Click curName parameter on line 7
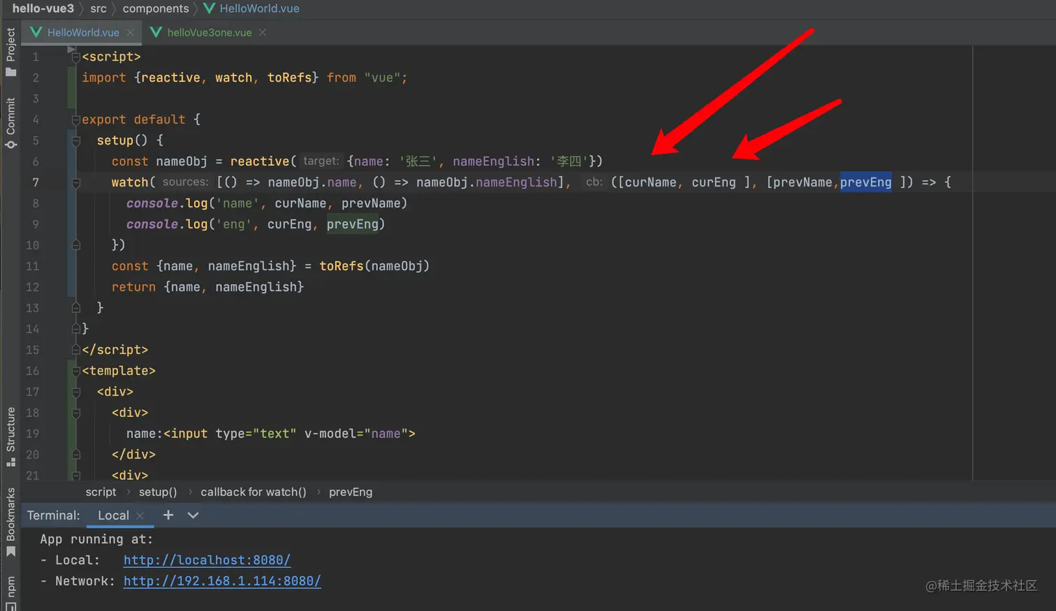Image resolution: width=1056 pixels, height=611 pixels. click(651, 182)
